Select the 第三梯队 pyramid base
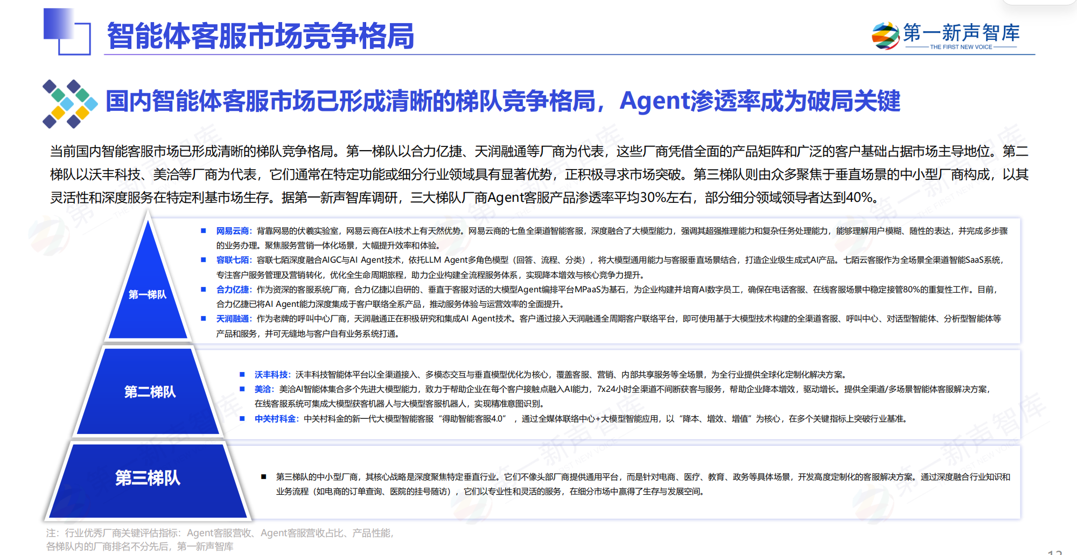Image resolution: width=1077 pixels, height=555 pixels. 148,480
